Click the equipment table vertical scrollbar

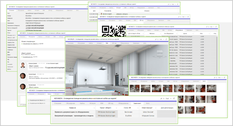(x=217, y=55)
